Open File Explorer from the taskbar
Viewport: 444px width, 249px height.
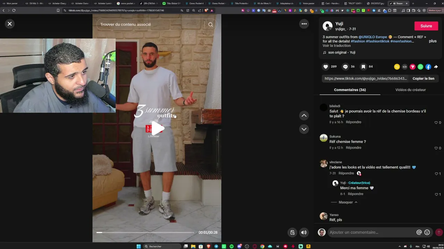tap(194, 246)
